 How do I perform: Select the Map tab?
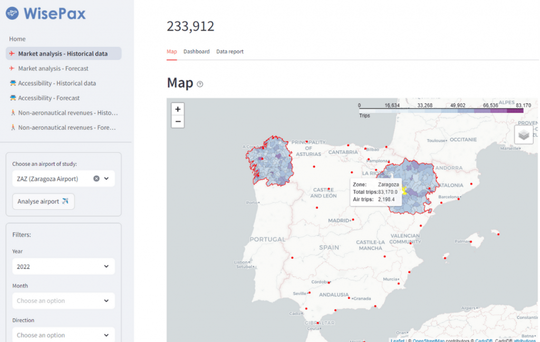[172, 52]
